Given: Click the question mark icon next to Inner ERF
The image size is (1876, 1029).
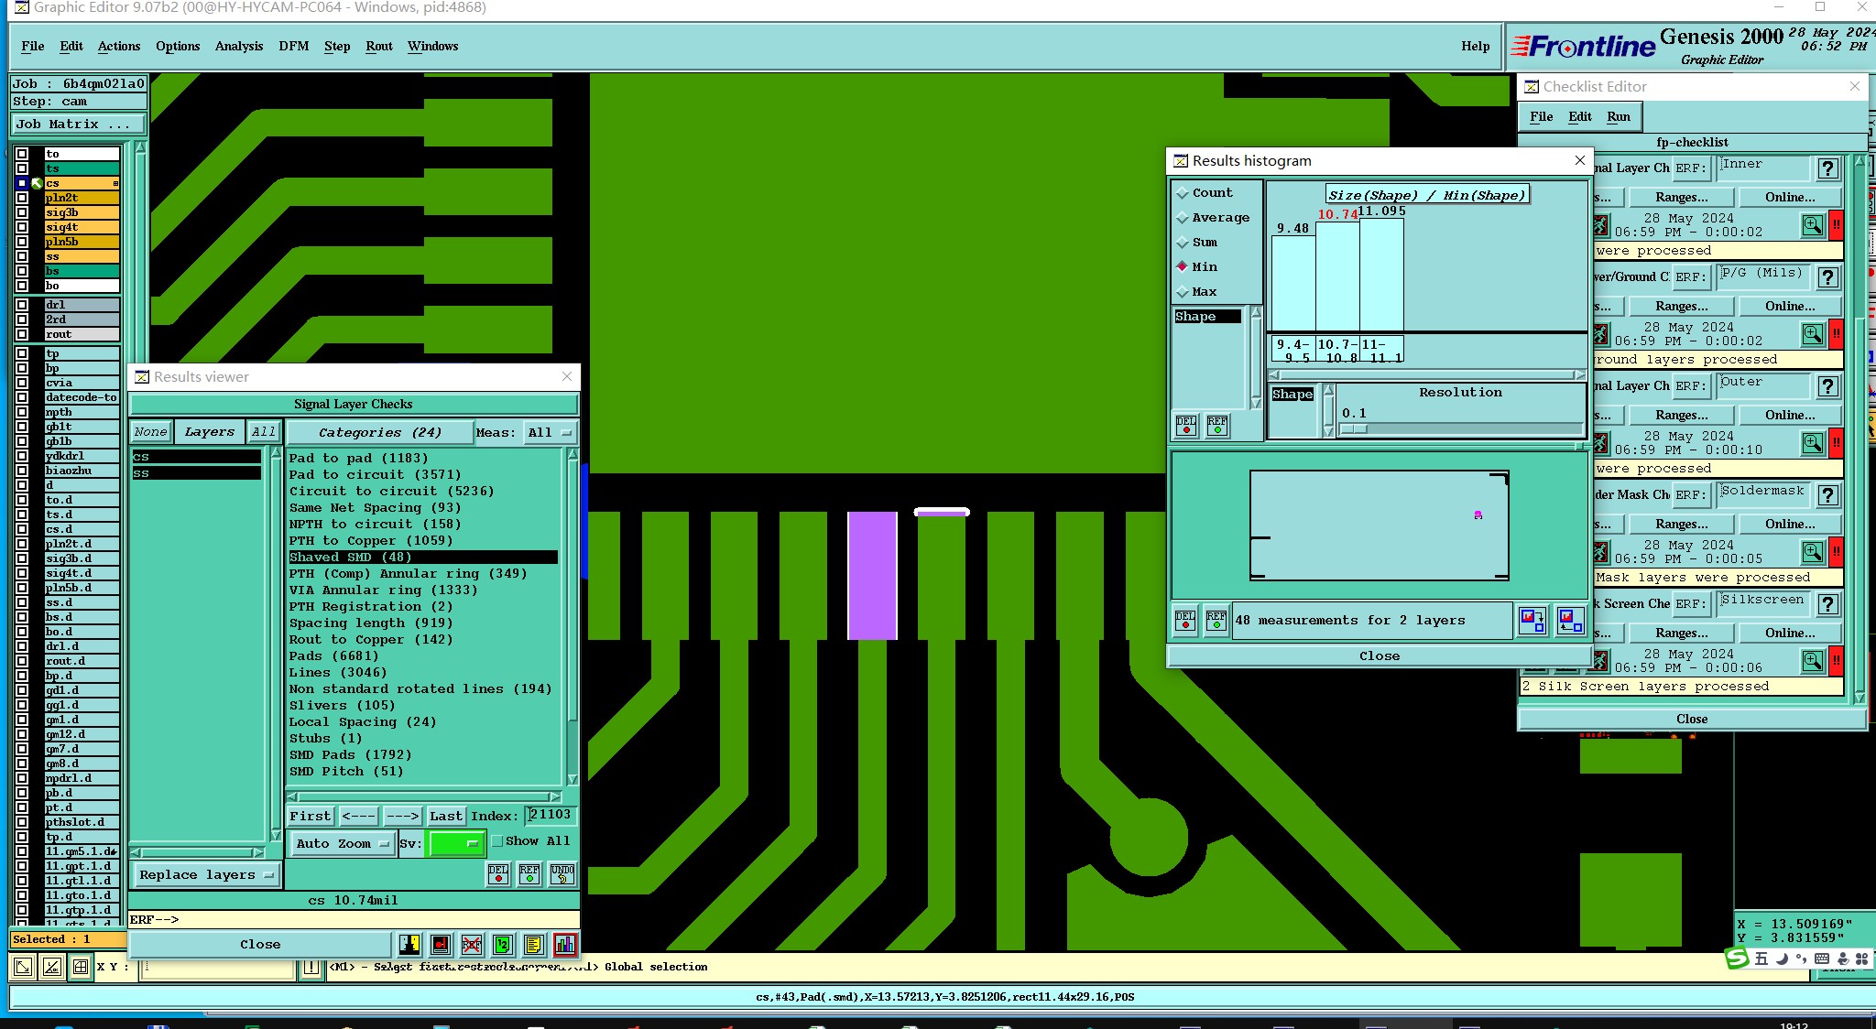Looking at the screenshot, I should (1827, 168).
